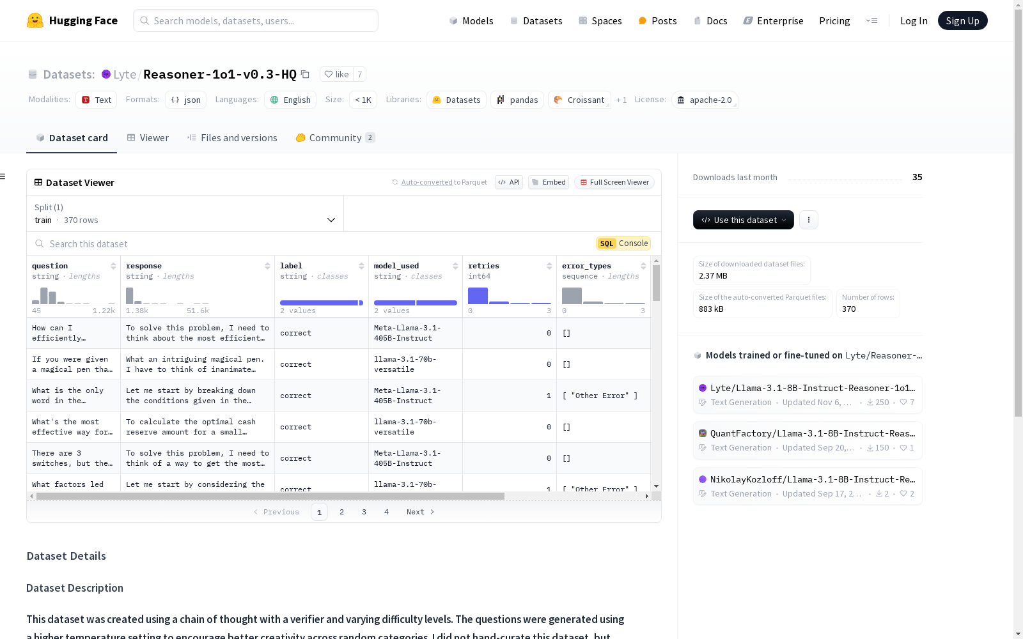Open the left sidebar table-of-contents icon

[3, 176]
